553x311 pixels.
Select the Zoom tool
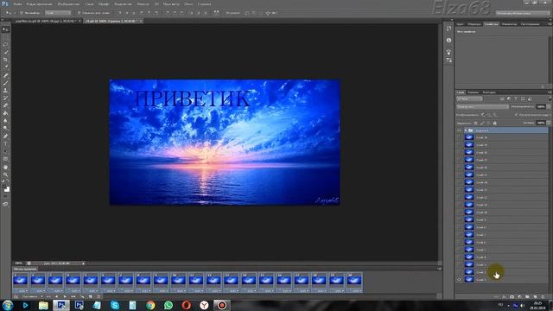(6, 175)
